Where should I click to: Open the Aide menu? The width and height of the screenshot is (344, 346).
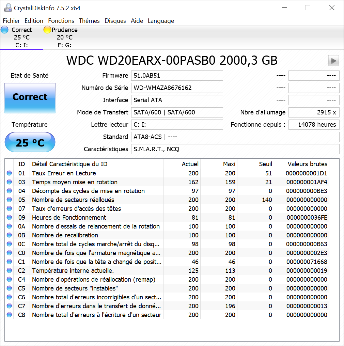click(137, 21)
